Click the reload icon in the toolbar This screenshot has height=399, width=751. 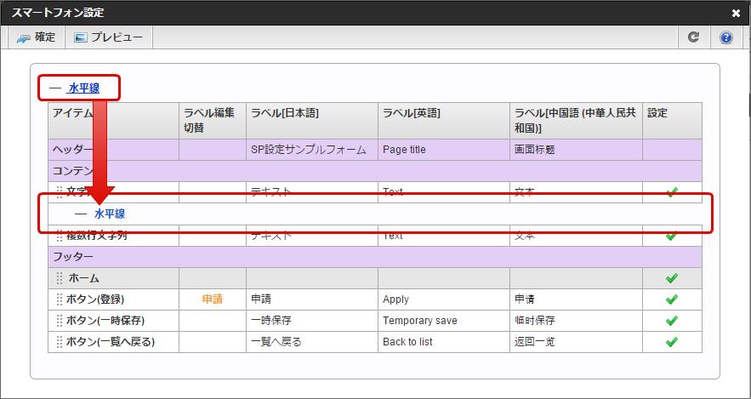coord(694,37)
